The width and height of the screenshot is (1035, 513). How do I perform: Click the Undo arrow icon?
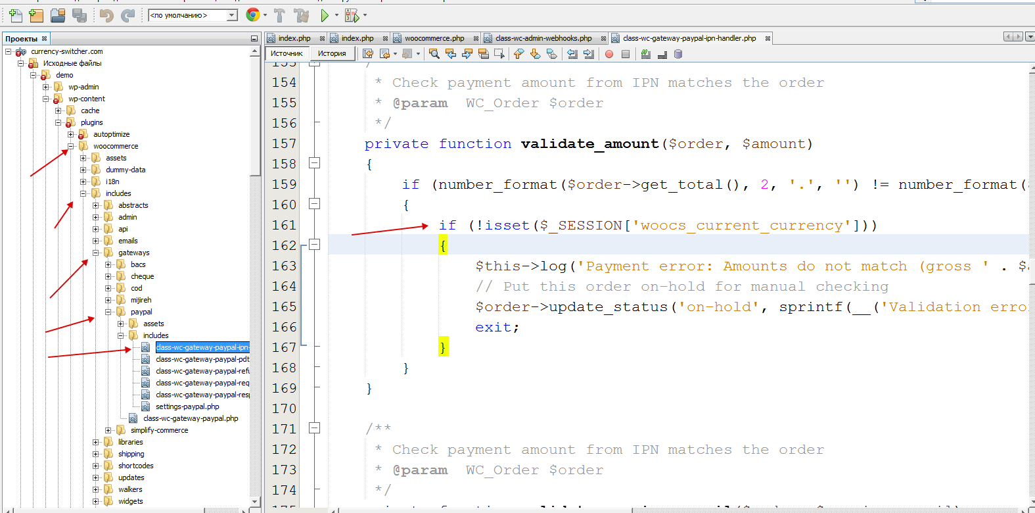tap(106, 14)
